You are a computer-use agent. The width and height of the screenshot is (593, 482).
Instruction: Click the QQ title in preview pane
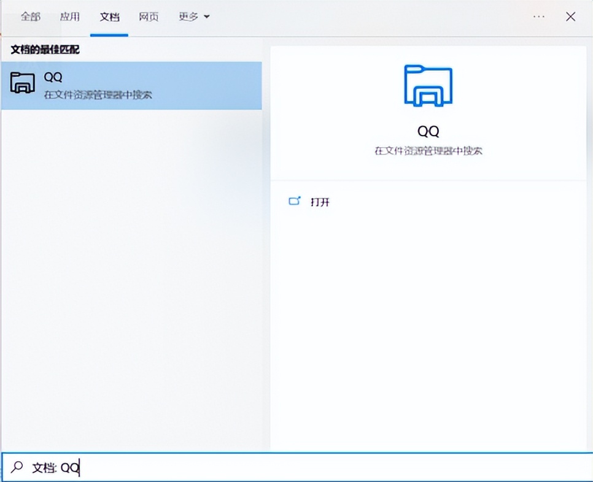pyautogui.click(x=428, y=131)
